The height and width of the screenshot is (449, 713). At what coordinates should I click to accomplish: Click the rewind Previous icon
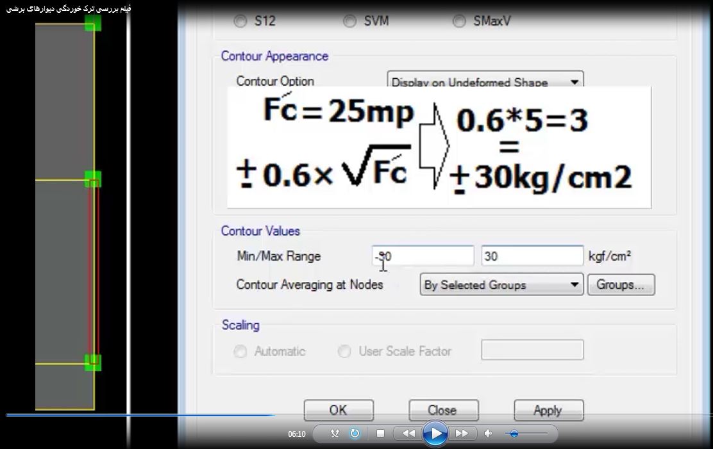coord(408,434)
